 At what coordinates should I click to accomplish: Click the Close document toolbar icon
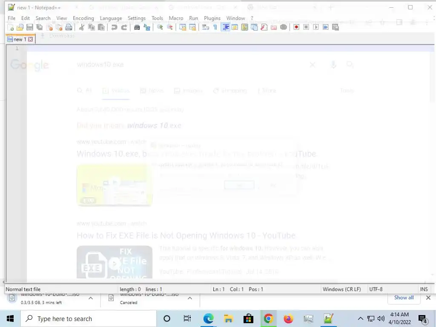pyautogui.click(x=49, y=27)
